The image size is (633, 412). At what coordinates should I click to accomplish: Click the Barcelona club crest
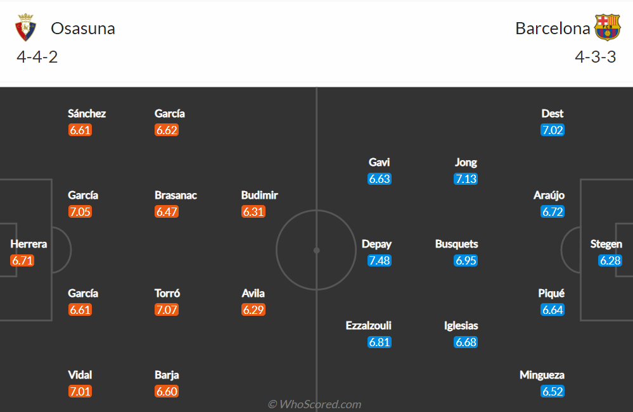coord(607,27)
